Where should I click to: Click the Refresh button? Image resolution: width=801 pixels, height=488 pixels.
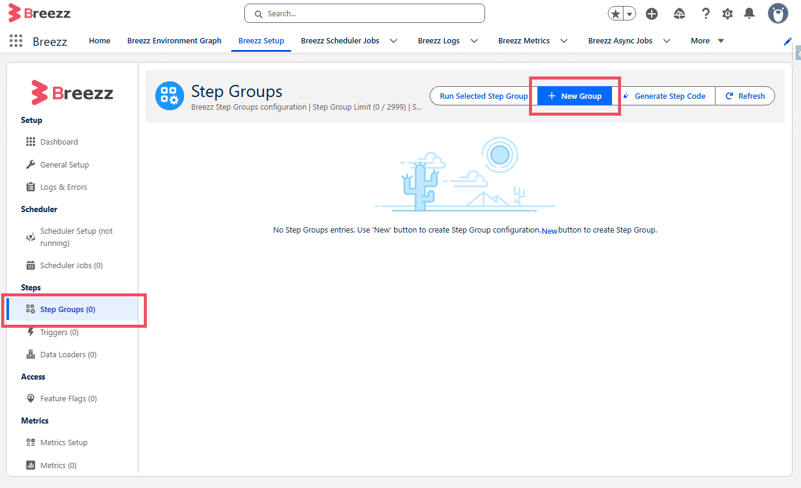tap(744, 96)
